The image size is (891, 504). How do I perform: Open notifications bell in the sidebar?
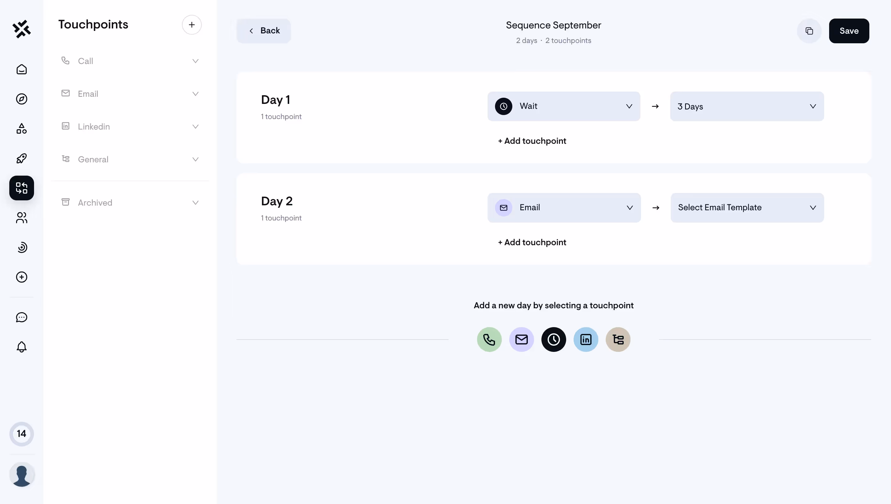click(x=21, y=347)
